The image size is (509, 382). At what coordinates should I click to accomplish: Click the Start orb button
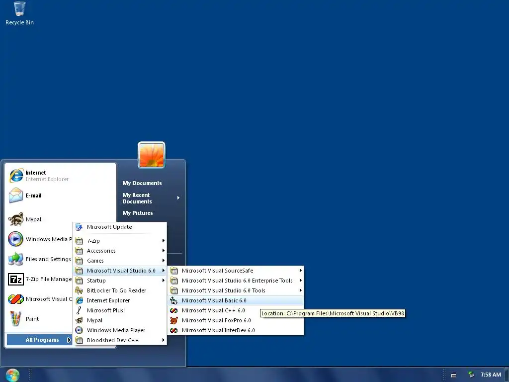[x=12, y=375]
